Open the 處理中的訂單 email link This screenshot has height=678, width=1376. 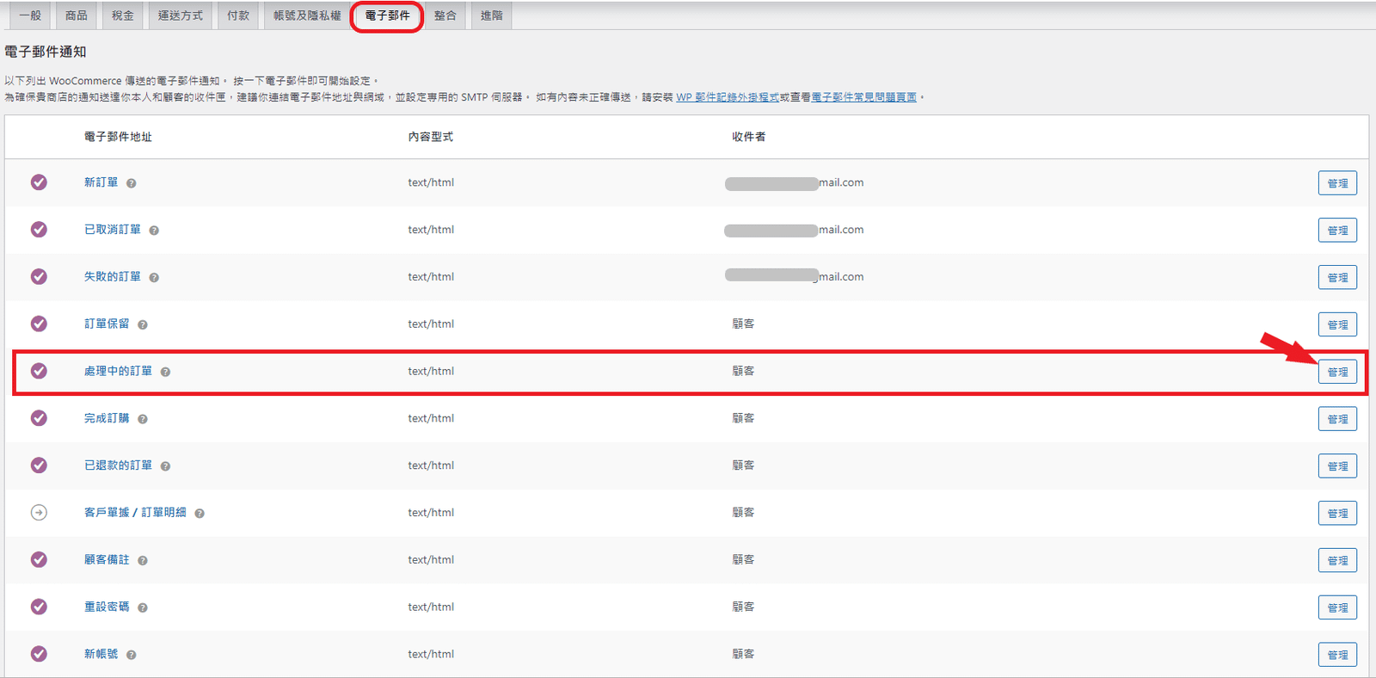pyautogui.click(x=118, y=371)
